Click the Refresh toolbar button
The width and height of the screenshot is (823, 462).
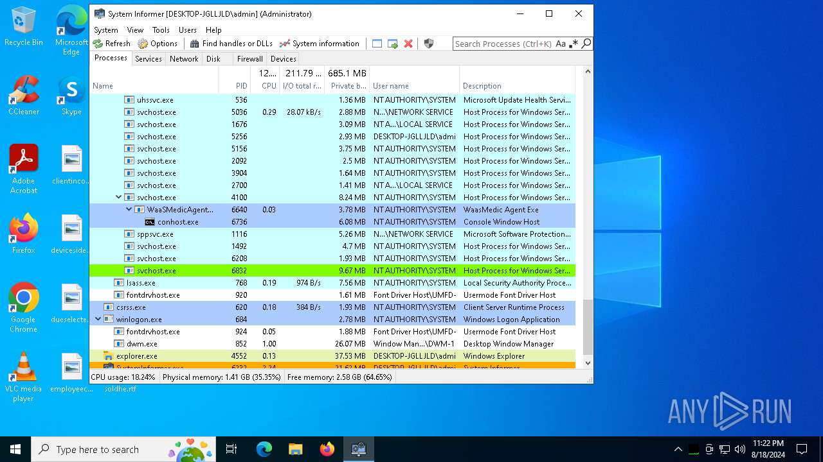[x=111, y=44]
